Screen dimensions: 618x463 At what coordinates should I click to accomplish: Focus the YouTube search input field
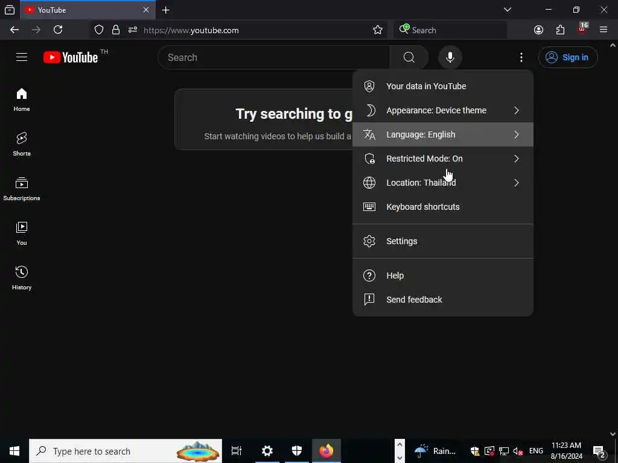(273, 57)
